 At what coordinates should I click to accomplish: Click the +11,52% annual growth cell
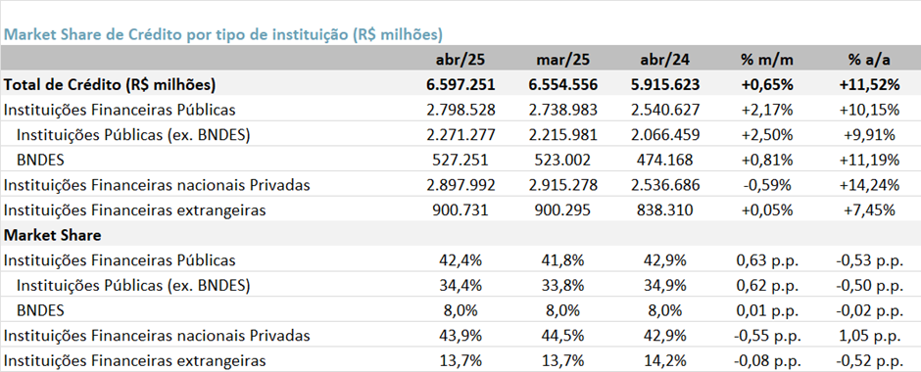click(869, 85)
